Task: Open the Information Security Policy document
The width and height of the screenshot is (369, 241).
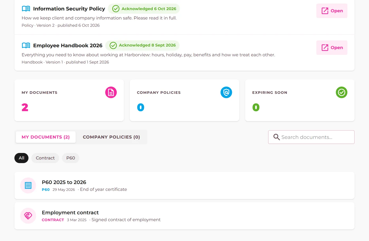Action: click(x=332, y=11)
